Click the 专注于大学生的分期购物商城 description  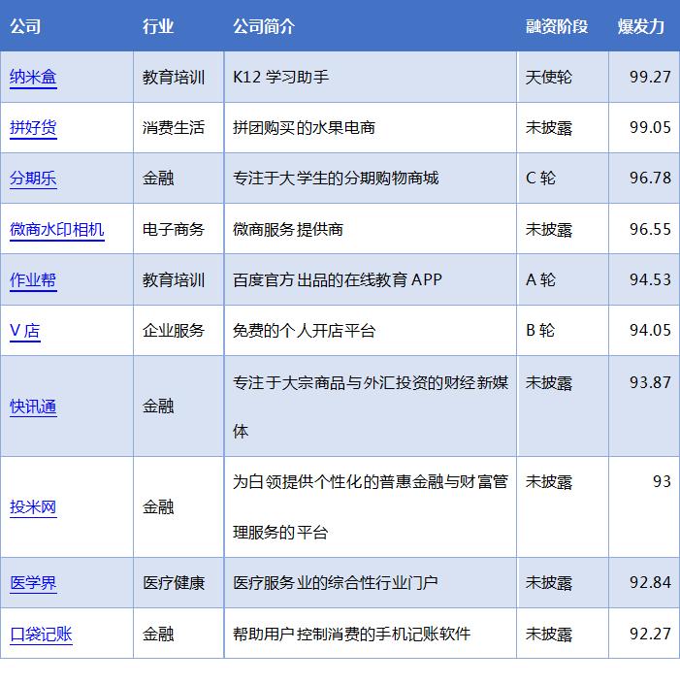(336, 178)
